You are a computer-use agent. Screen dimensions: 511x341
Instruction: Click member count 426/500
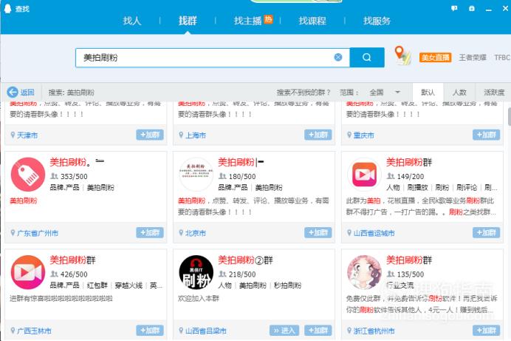coord(74,274)
